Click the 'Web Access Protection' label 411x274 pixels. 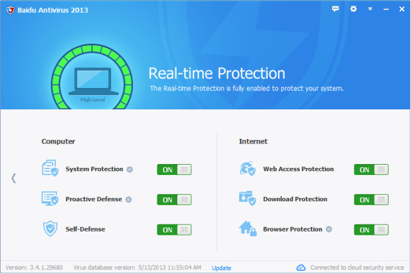[298, 169]
